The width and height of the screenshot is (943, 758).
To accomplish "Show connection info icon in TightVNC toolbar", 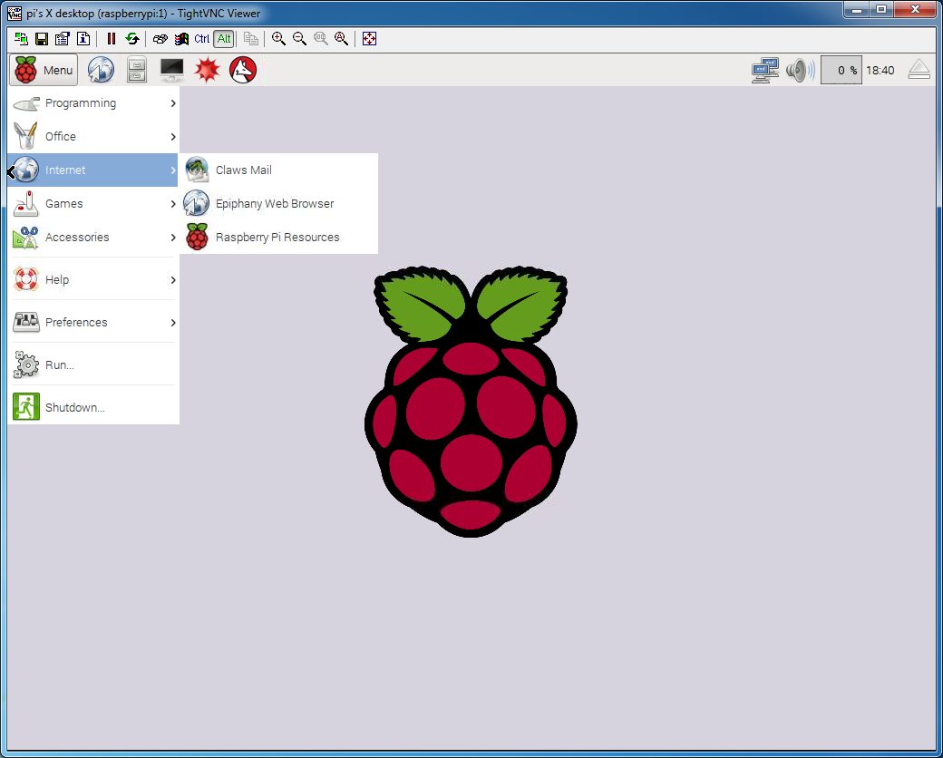I will click(83, 39).
